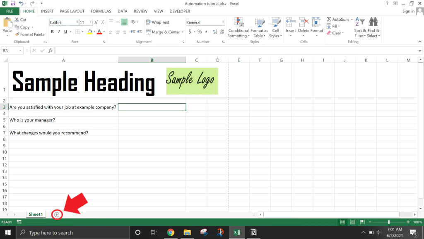
Task: Click zoom in plus button
Action: pos(408,222)
